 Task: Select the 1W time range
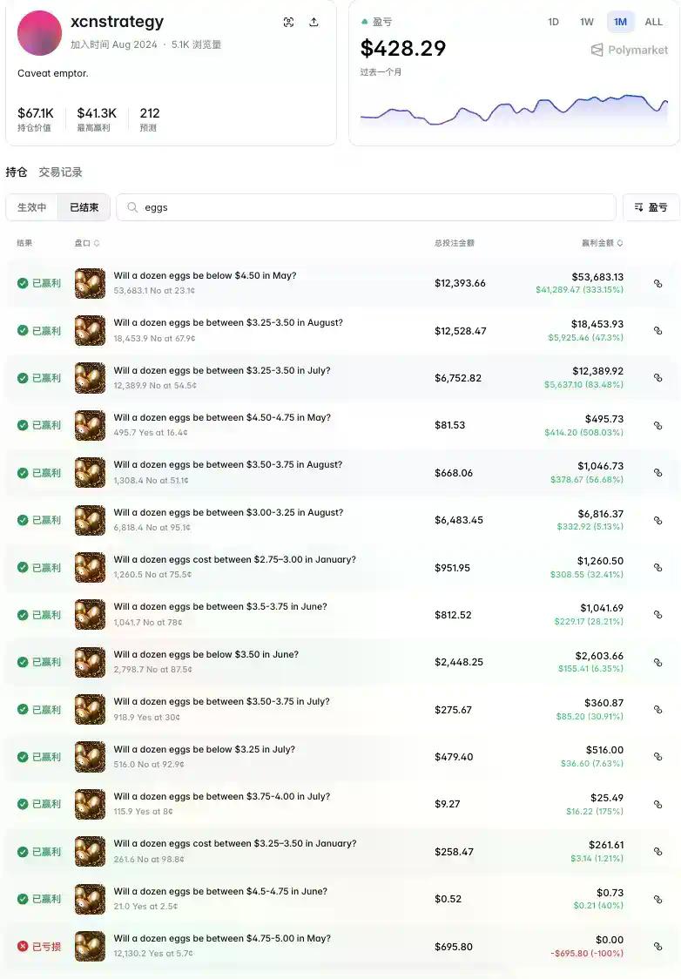coord(587,22)
